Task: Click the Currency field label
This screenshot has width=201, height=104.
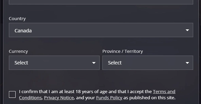Action: 18,51
